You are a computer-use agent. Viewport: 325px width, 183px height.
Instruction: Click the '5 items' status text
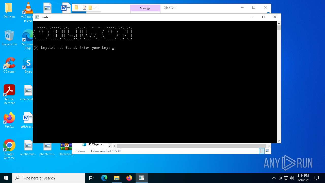point(80,151)
